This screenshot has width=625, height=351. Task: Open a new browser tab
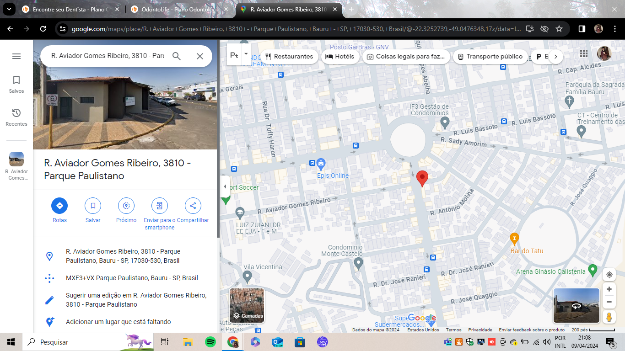point(351,9)
